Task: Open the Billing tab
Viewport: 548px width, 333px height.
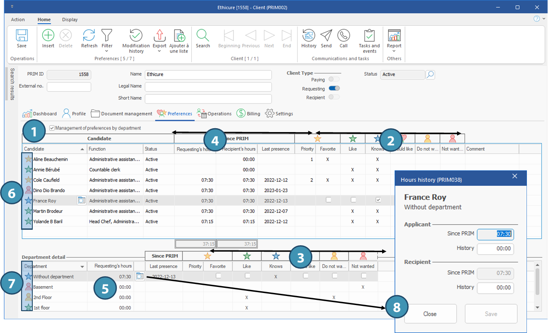Action: pyautogui.click(x=249, y=114)
